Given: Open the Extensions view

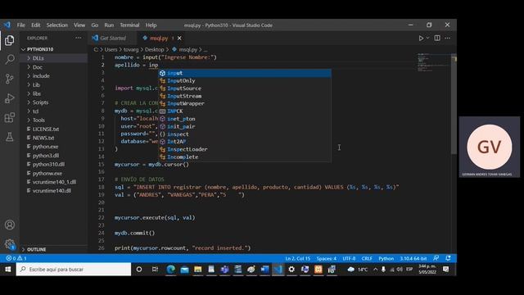Looking at the screenshot, I should click(x=9, y=117).
